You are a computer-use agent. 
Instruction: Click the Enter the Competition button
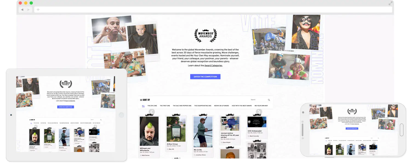[x=205, y=77]
